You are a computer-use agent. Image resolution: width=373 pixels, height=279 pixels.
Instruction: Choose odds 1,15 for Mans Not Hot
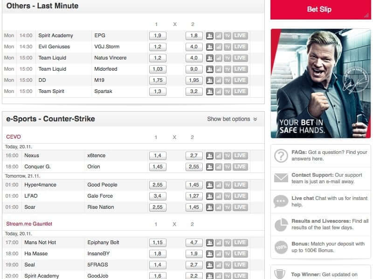(x=158, y=242)
